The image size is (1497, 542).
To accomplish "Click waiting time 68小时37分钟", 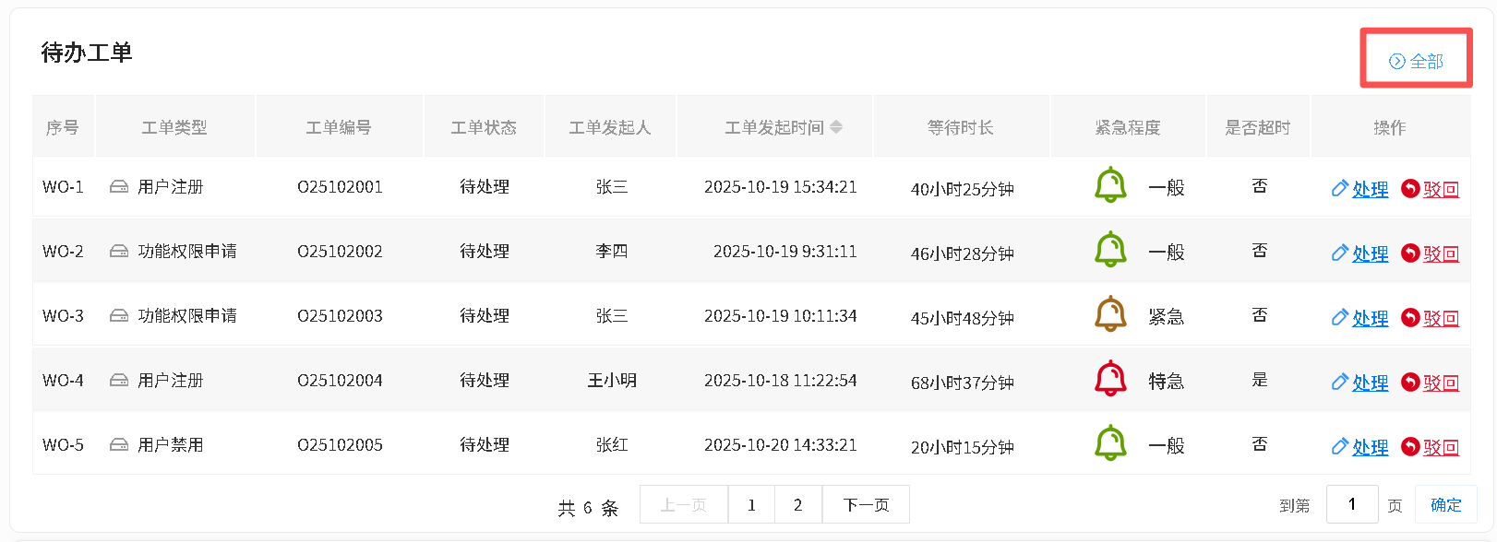I will (963, 383).
